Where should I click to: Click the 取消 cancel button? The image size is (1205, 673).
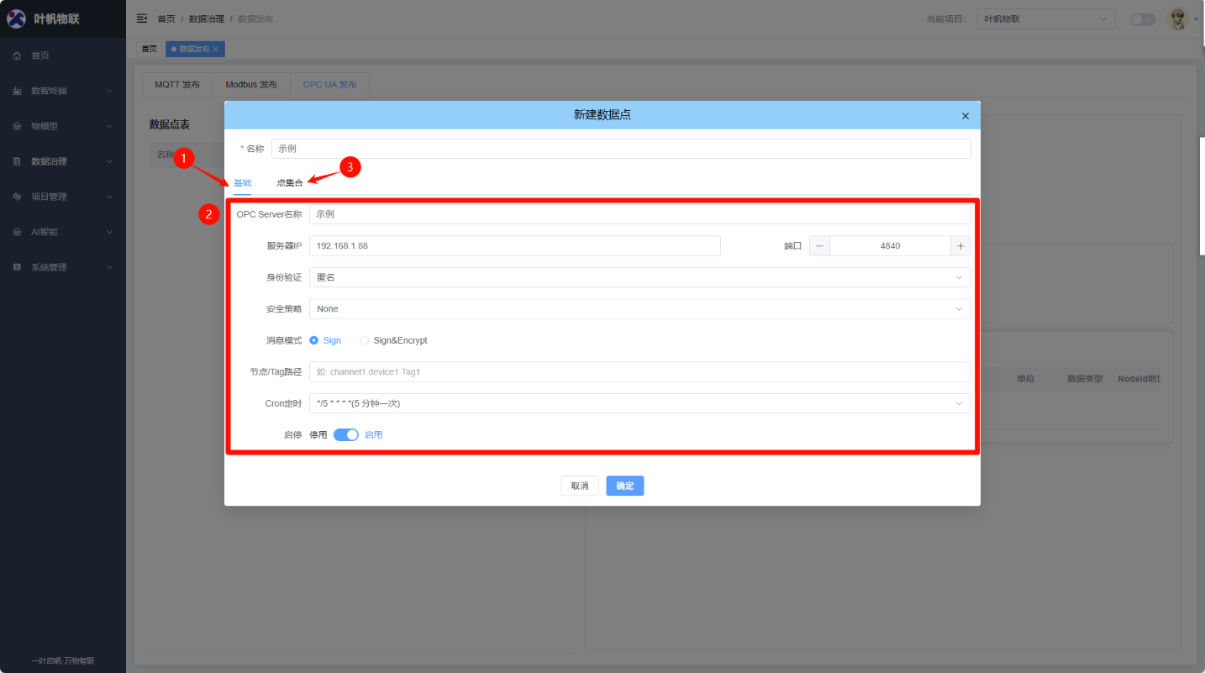coord(579,486)
